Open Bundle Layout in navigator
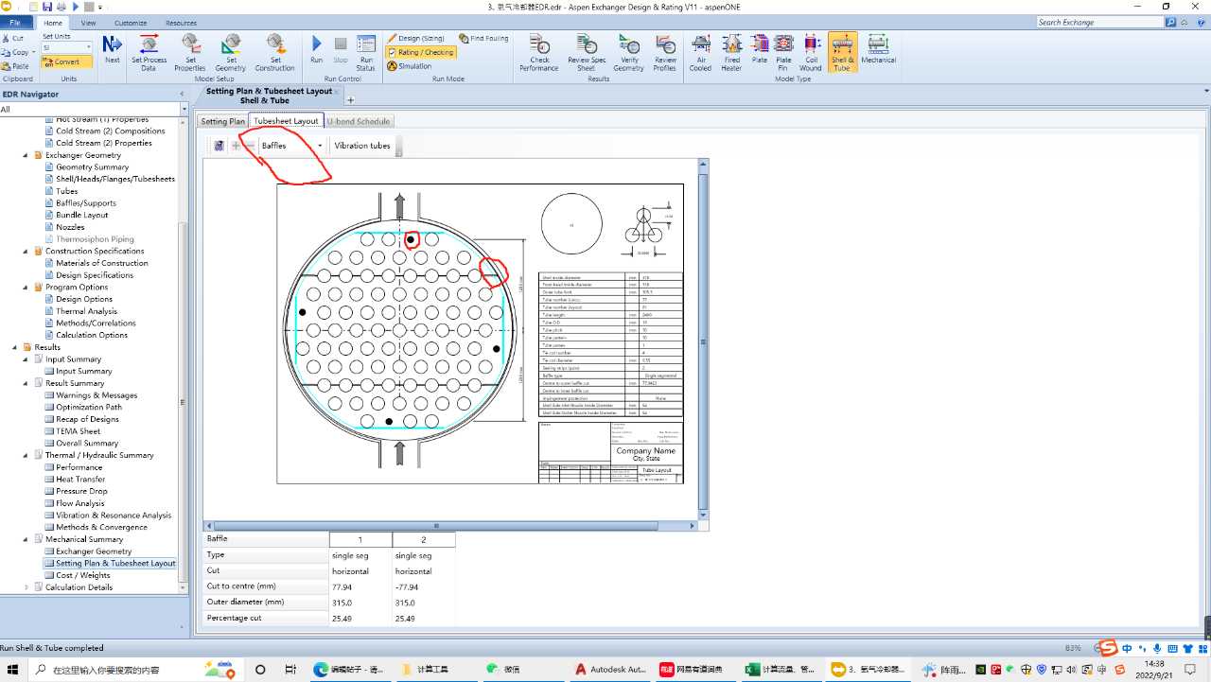The image size is (1211, 682). pyautogui.click(x=81, y=215)
